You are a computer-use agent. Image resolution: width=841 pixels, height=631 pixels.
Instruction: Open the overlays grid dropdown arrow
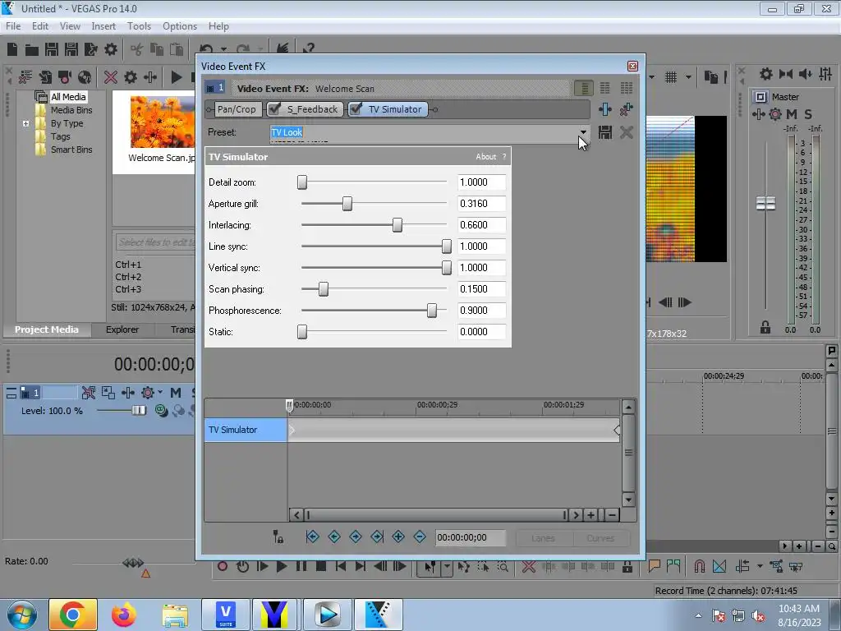pyautogui.click(x=688, y=77)
